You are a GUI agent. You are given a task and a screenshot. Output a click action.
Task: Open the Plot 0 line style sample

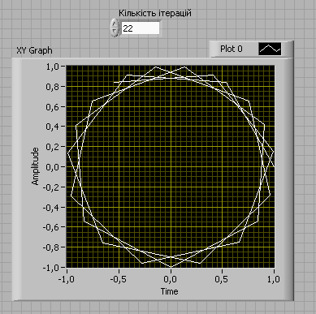[270, 49]
